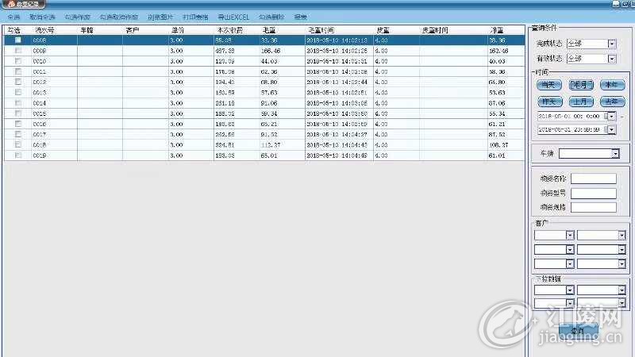
Task: Click the 物资型号 input field
Action: click(593, 193)
